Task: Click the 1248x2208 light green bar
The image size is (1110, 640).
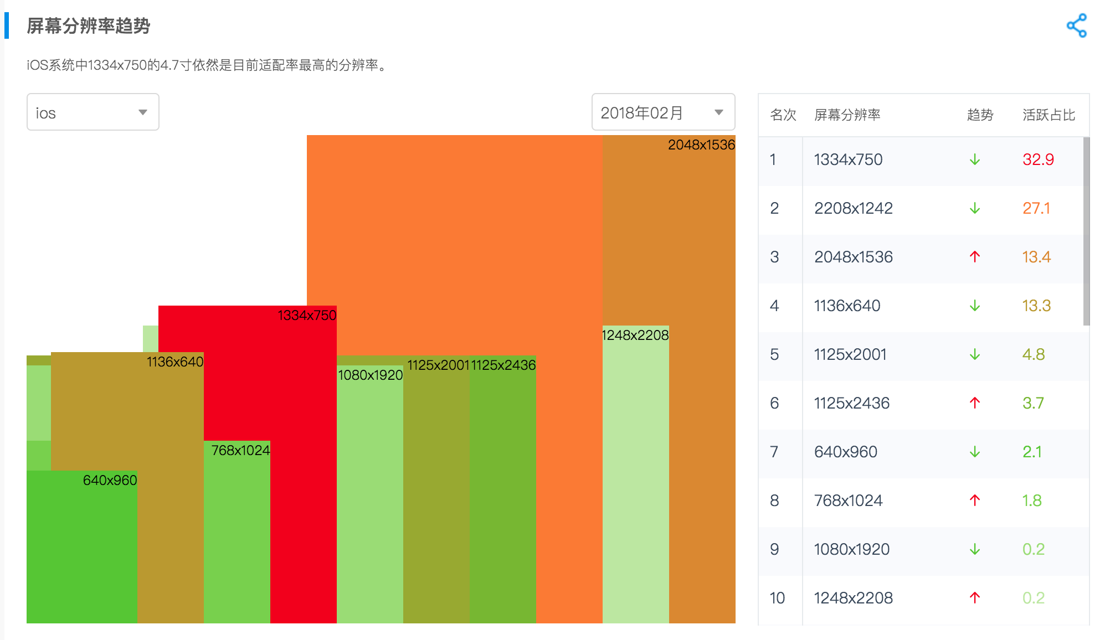Action: coord(635,476)
